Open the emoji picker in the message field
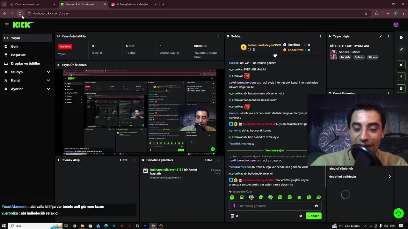 (316, 206)
